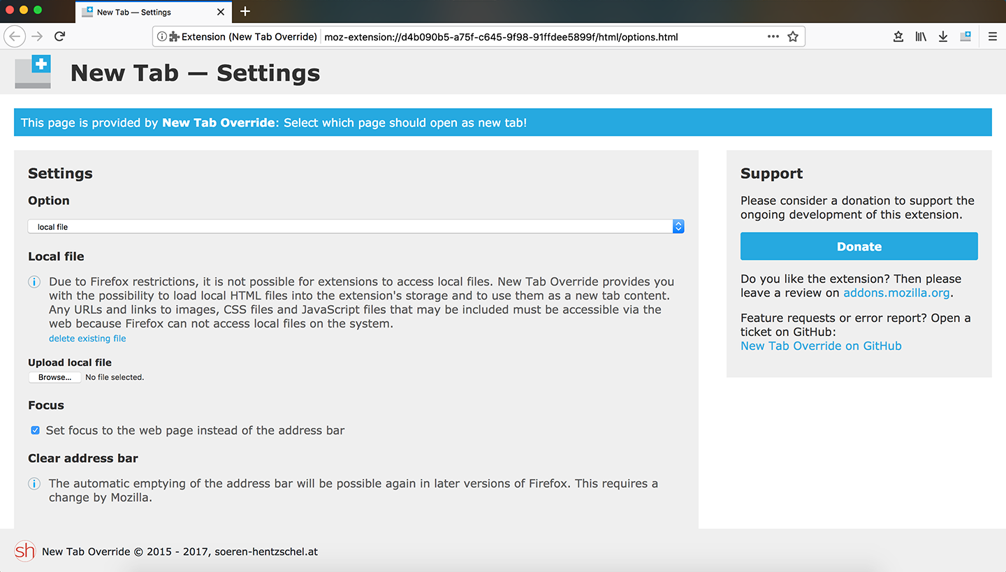
Task: Click the extension puzzle-piece icon in the address bar
Action: click(175, 36)
